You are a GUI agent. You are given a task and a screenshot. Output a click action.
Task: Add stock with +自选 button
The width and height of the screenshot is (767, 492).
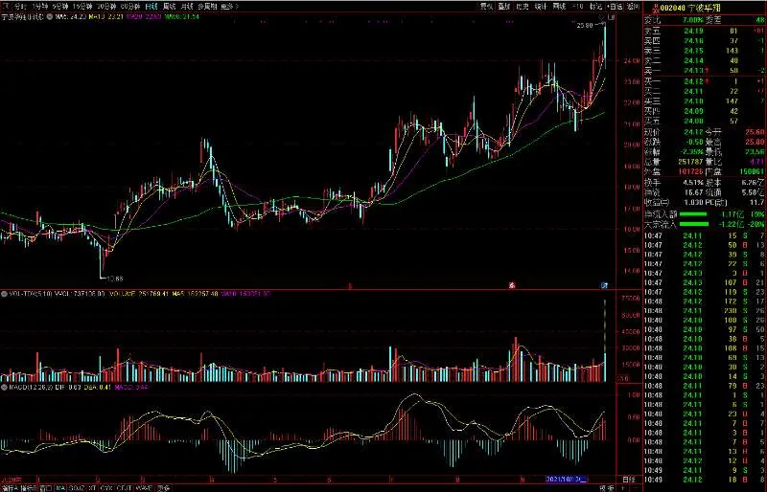[x=615, y=7]
